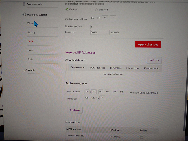Open the Wireless settings page
The width and height of the screenshot is (188, 141).
(31, 23)
